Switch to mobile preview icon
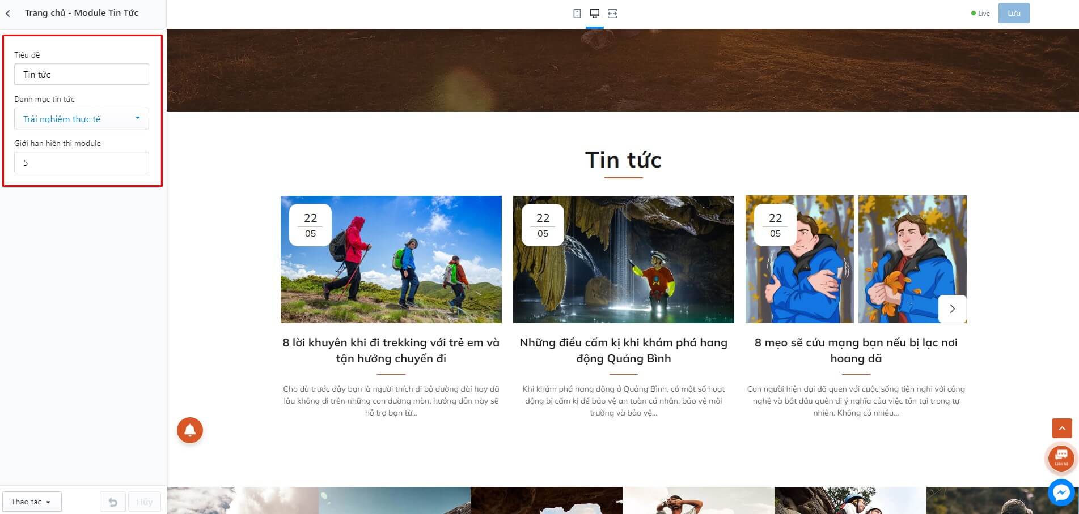1079x514 pixels. (577, 14)
